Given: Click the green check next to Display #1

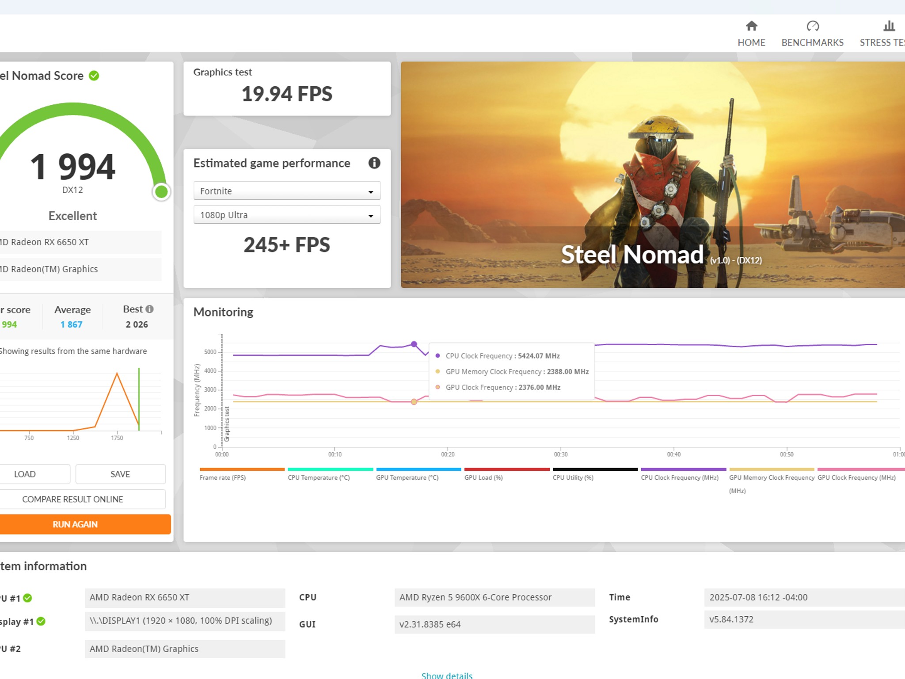Looking at the screenshot, I should [41, 621].
